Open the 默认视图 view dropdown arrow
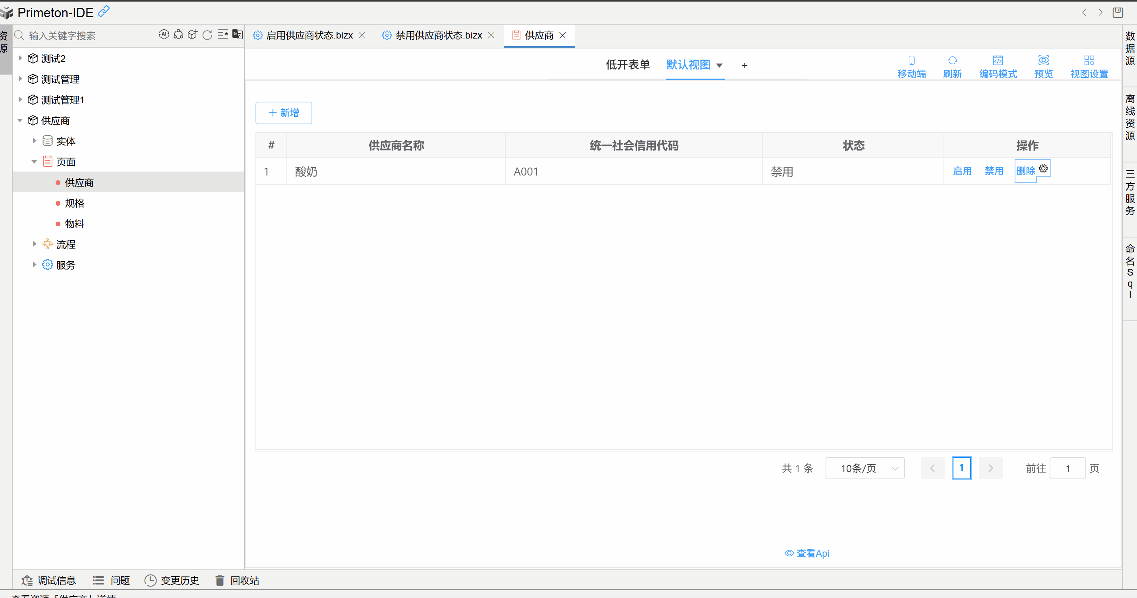This screenshot has height=598, width=1137. [719, 65]
